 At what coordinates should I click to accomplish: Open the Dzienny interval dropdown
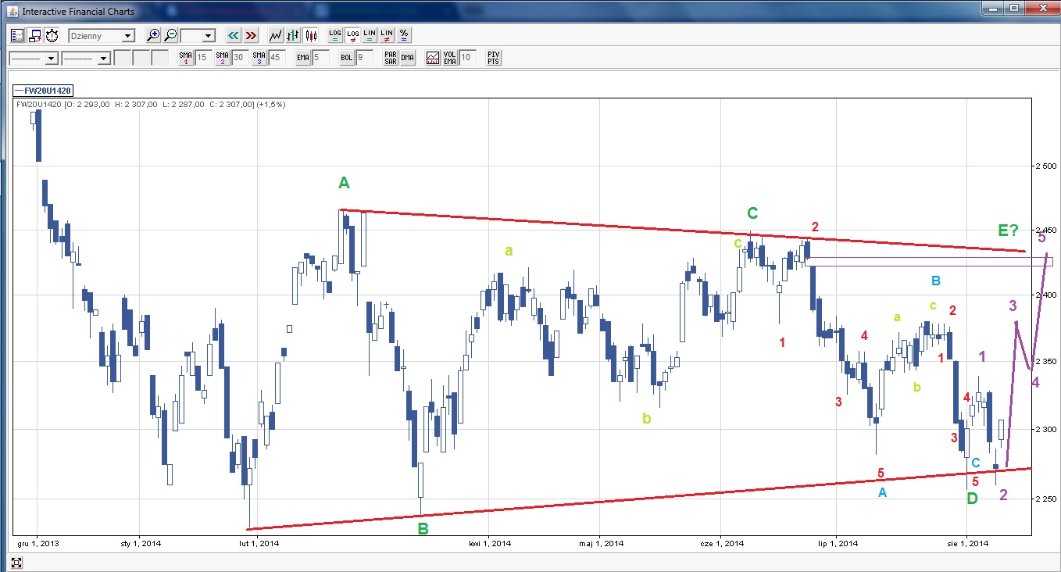102,36
